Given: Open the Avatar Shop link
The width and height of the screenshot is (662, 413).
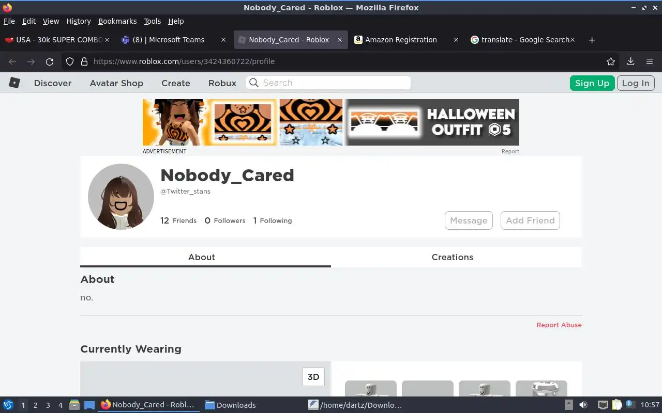Looking at the screenshot, I should pyautogui.click(x=116, y=83).
